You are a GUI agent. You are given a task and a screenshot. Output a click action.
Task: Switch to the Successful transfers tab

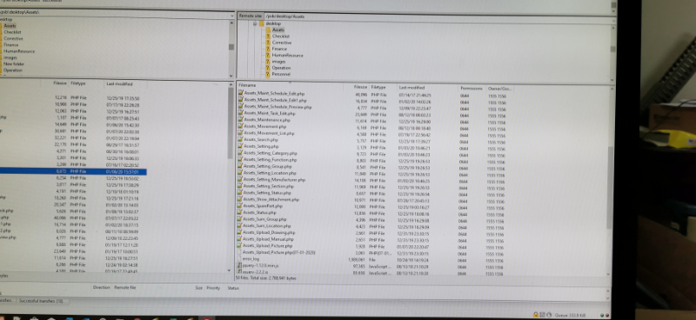tap(41, 301)
